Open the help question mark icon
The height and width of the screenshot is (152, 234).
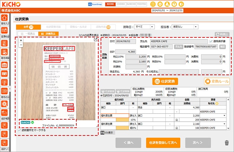tap(174, 4)
